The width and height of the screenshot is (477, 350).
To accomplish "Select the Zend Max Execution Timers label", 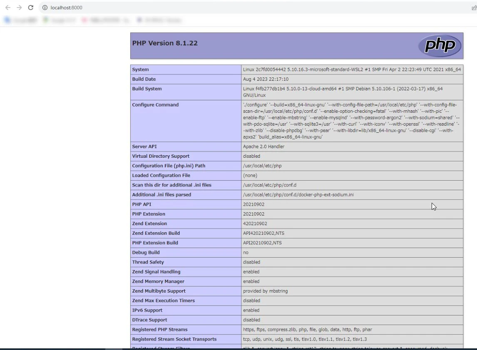I will coord(163,301).
